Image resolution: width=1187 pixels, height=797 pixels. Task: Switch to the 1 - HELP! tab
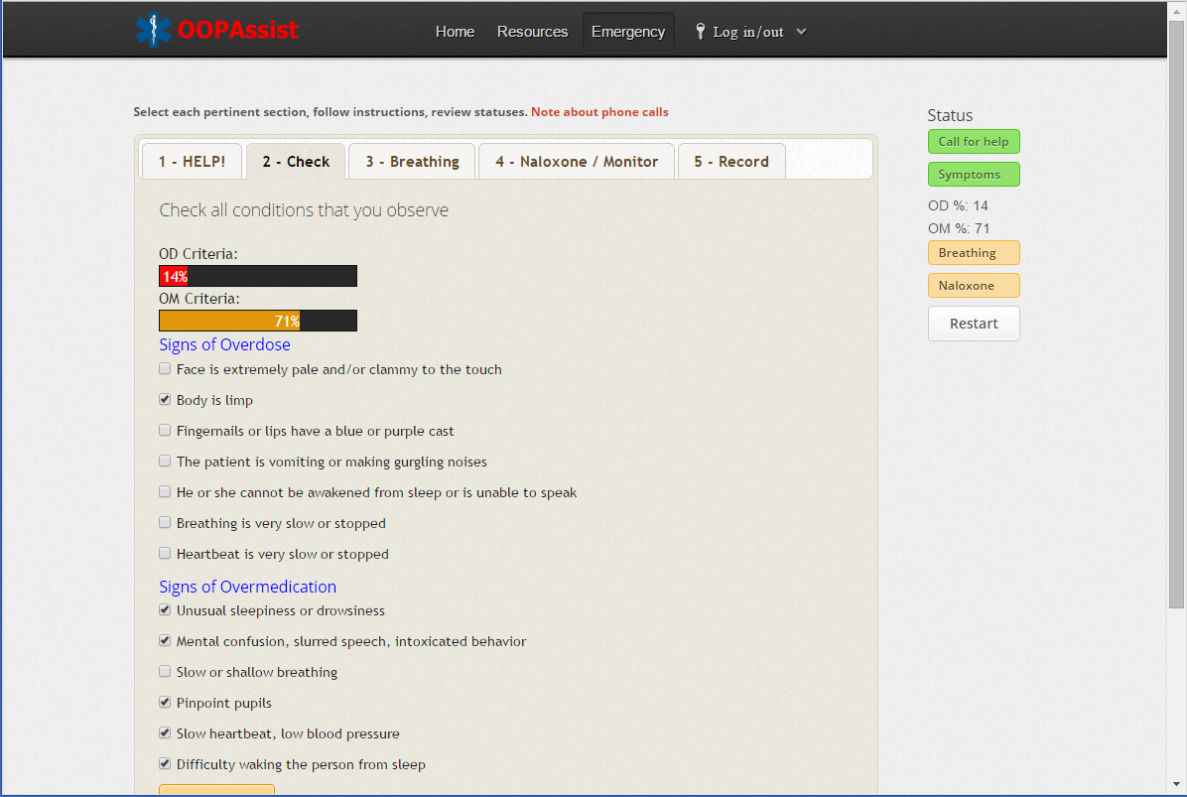tap(192, 161)
